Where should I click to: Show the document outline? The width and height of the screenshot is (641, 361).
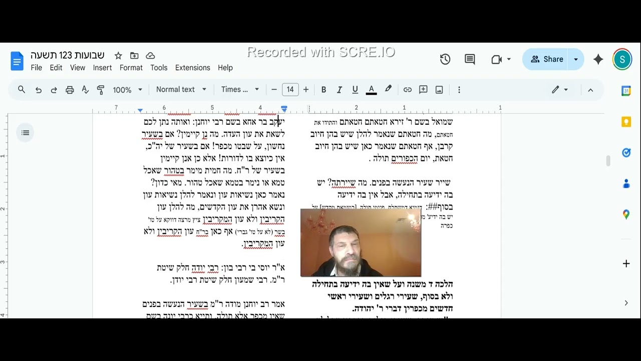point(26,133)
